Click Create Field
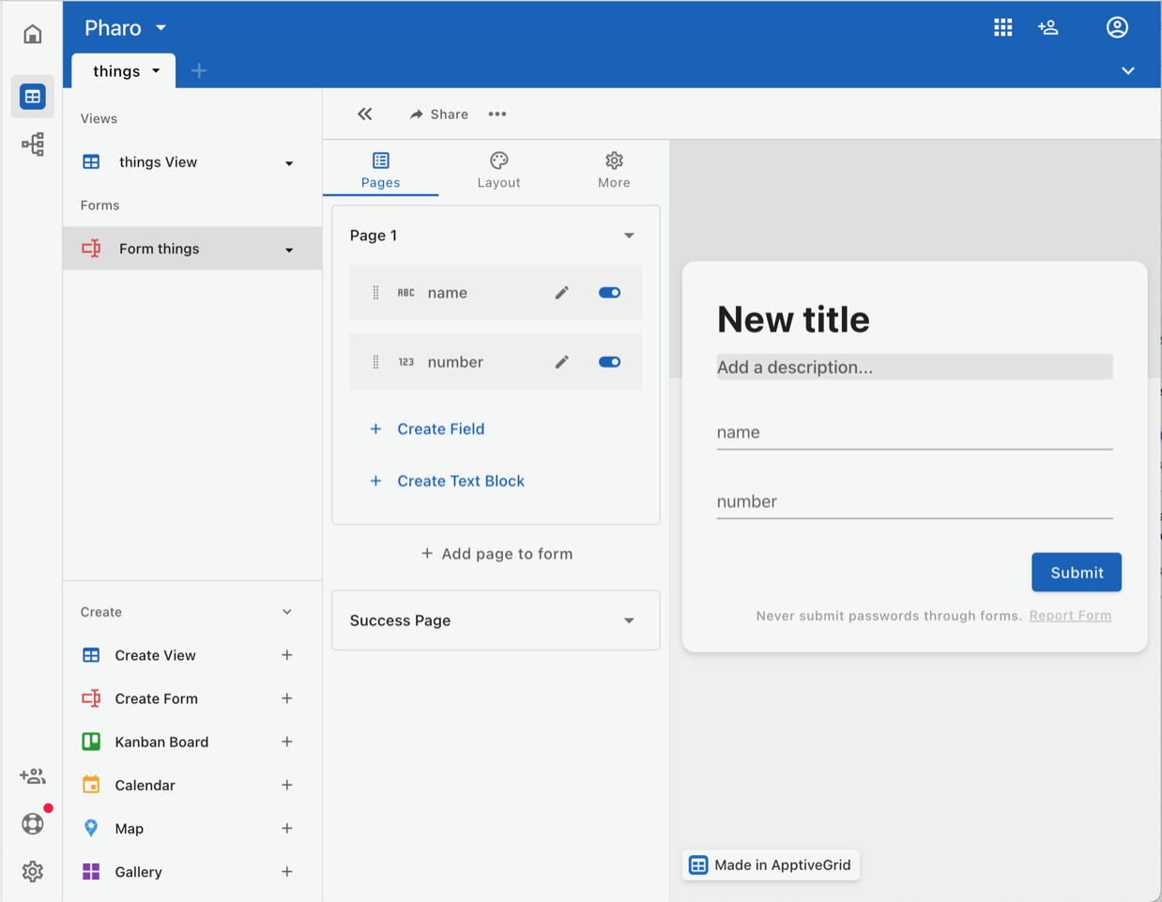Image resolution: width=1162 pixels, height=902 pixels. (428, 429)
